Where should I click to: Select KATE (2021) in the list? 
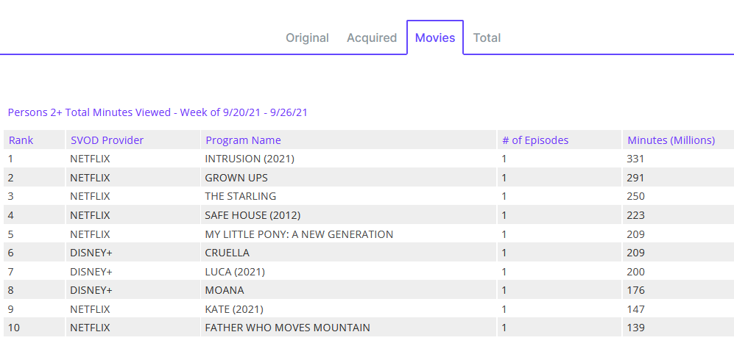pos(234,309)
